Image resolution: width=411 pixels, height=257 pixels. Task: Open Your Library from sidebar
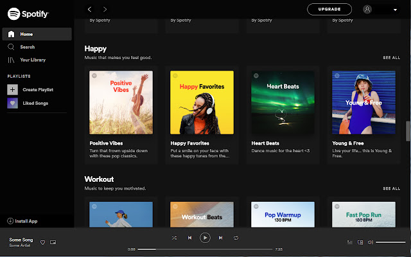point(32,60)
